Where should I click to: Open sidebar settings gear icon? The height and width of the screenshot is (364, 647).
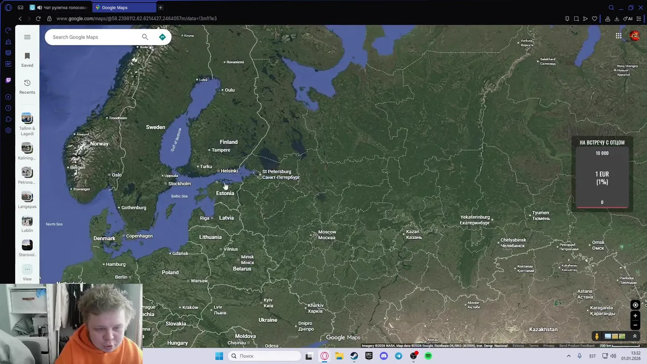click(8, 130)
